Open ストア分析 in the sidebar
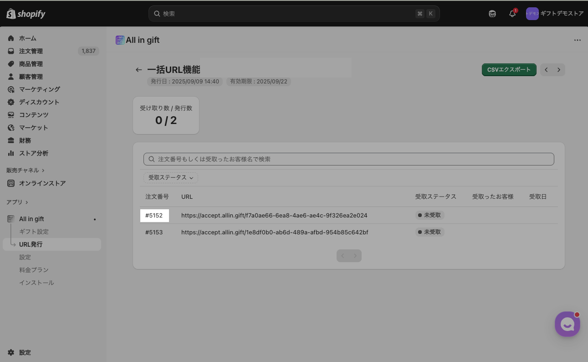Viewport: 588px width, 362px height. click(34, 153)
